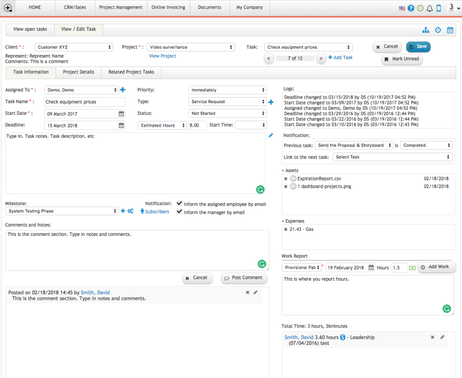Remove the ExpirationReport.csv asset
The height and width of the screenshot is (378, 462).
tap(286, 178)
